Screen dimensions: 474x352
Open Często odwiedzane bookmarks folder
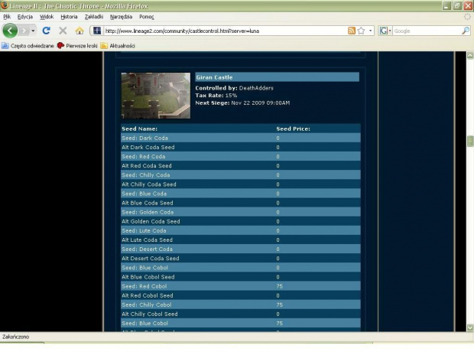pyautogui.click(x=28, y=46)
